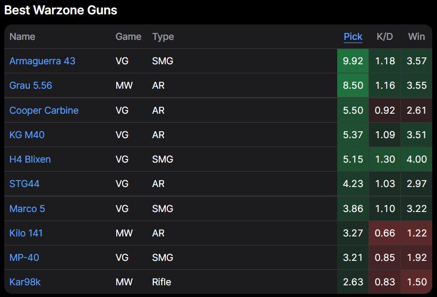Open the Kilo 141 weapon page
437x297 pixels.
26,233
